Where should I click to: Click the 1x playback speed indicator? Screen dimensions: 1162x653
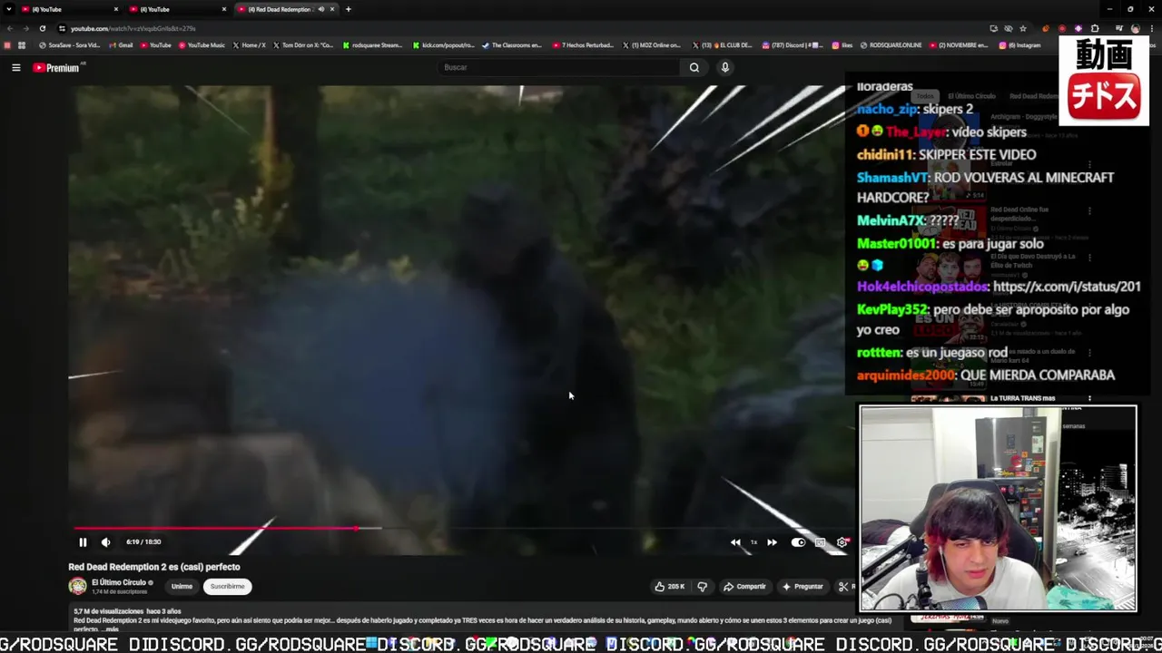pyautogui.click(x=753, y=542)
